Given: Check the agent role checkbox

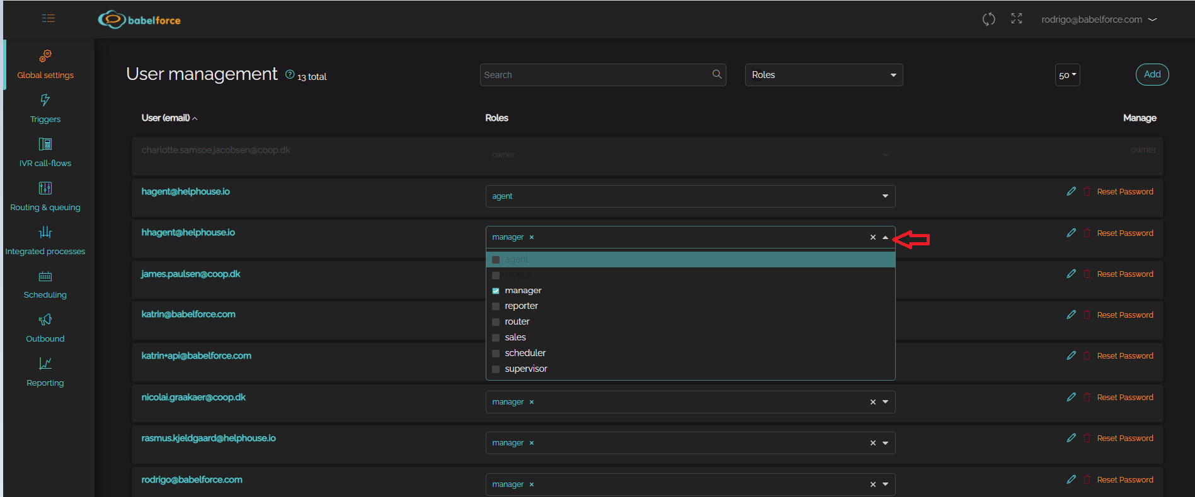Looking at the screenshot, I should point(496,259).
